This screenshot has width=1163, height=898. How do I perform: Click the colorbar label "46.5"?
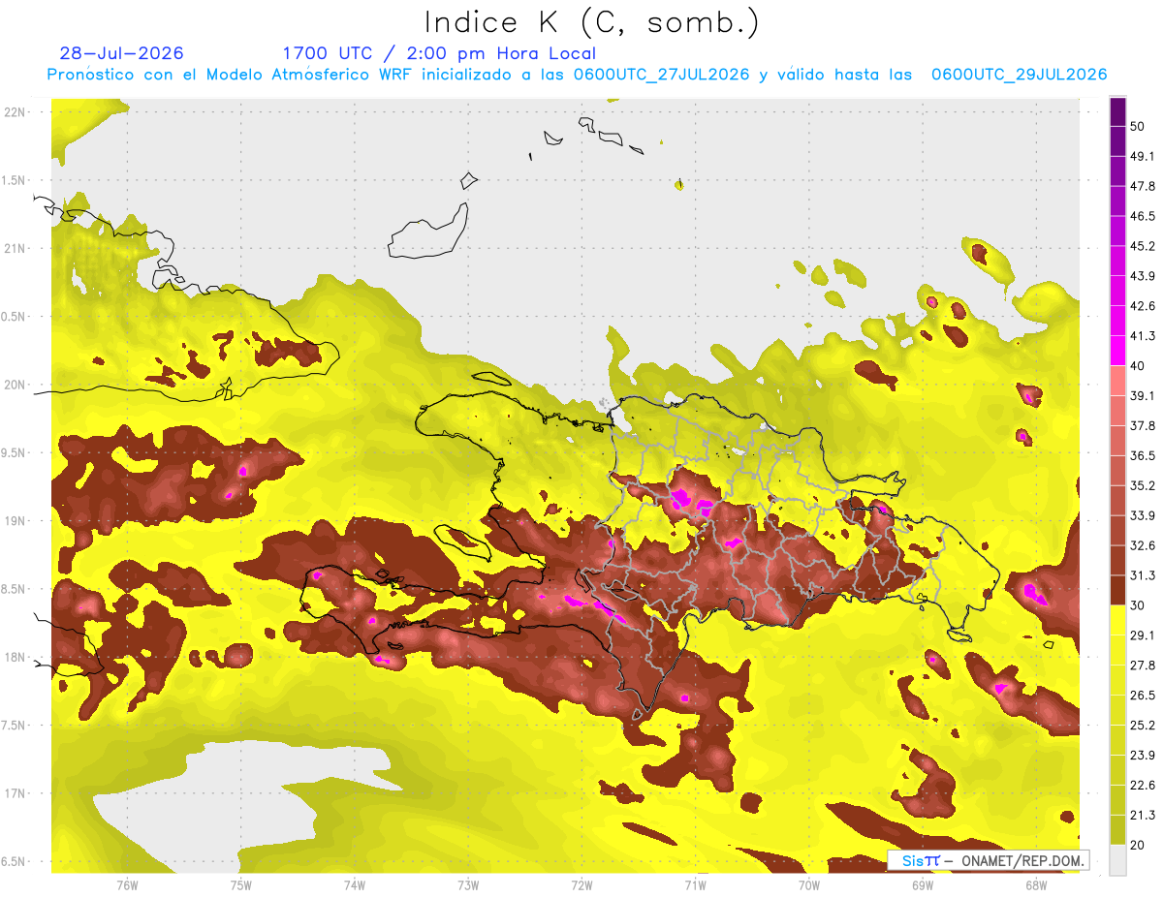click(1142, 216)
